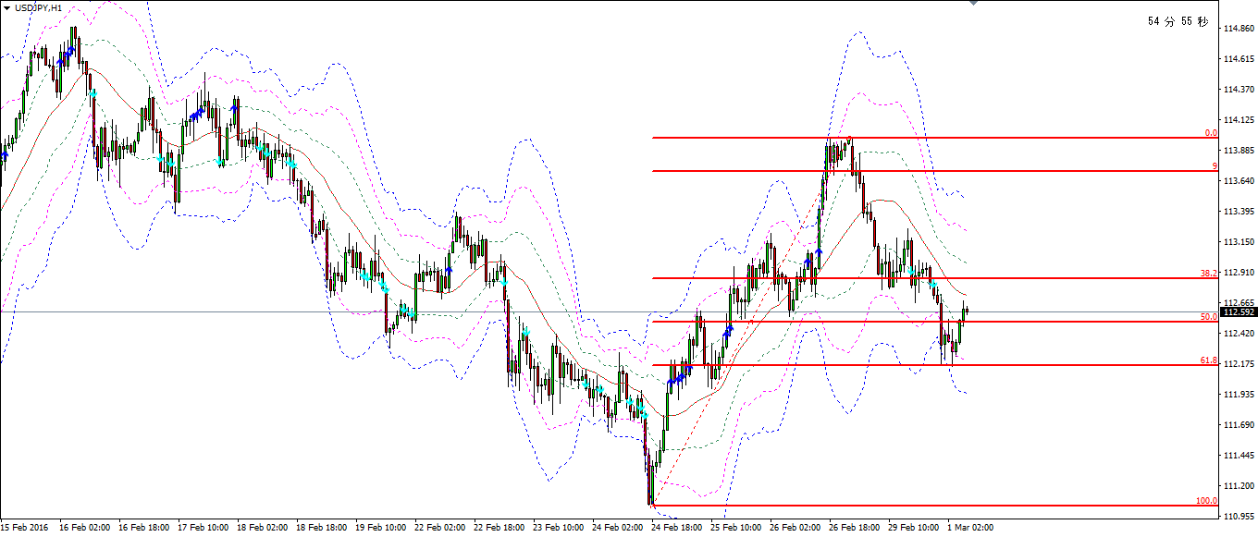The image size is (1258, 537).
Task: Click the 114.615 price scale value
Action: coord(1239,59)
